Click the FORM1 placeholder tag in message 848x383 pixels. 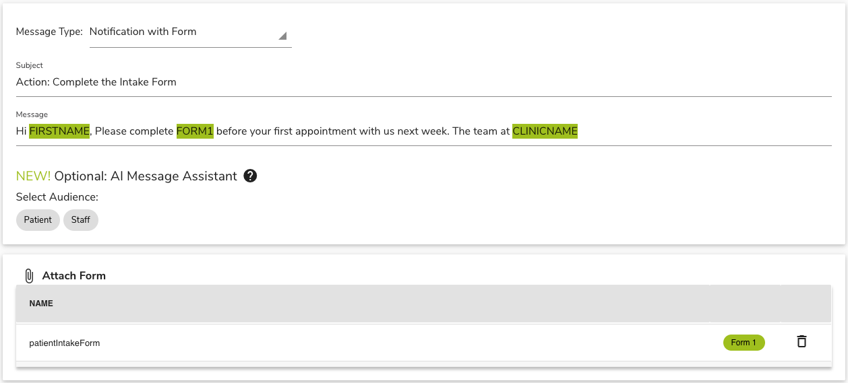click(x=195, y=131)
